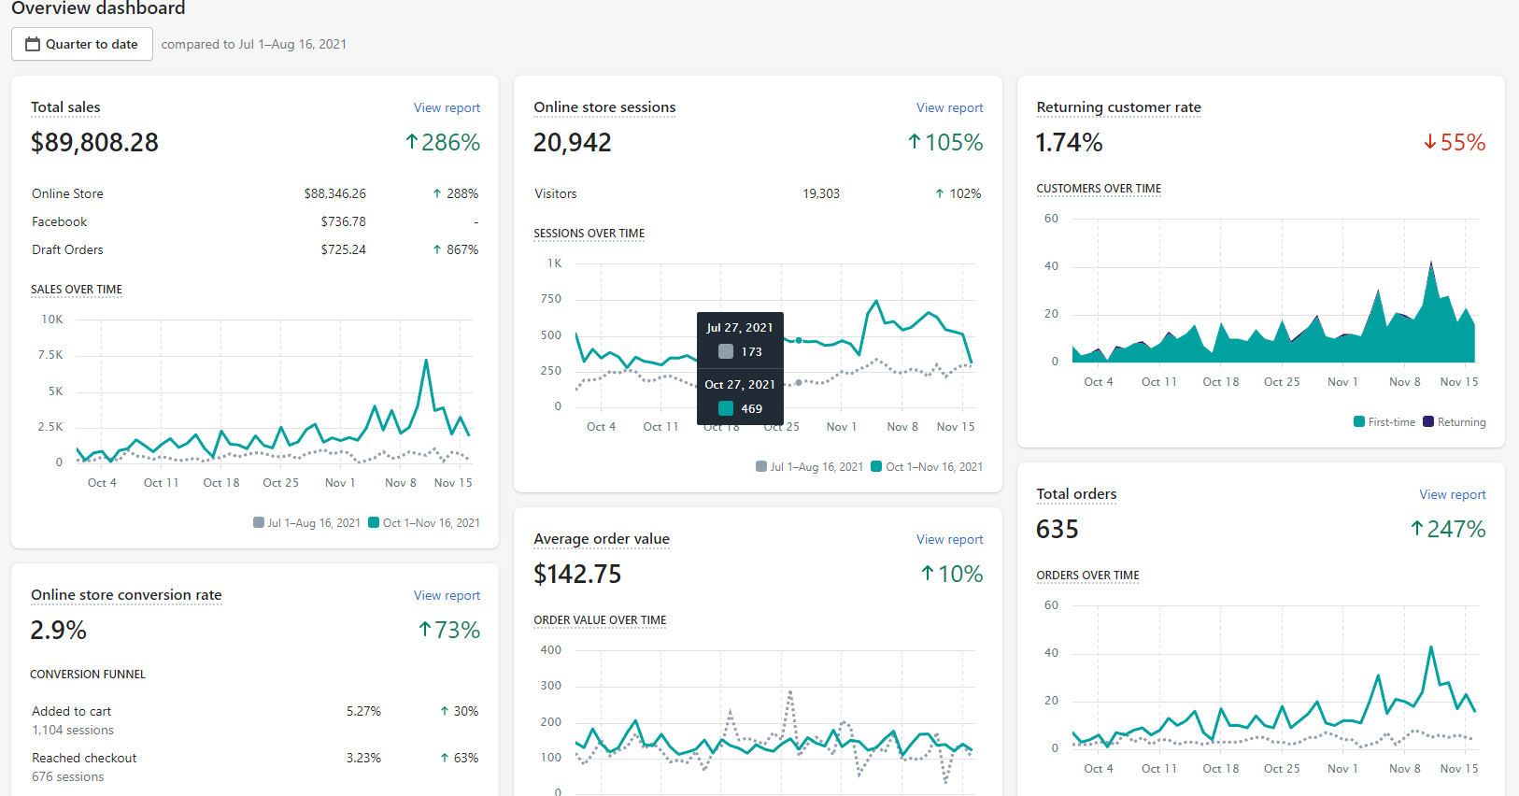Click the 676 sessions text
The height and width of the screenshot is (796, 1519).
click(x=68, y=777)
